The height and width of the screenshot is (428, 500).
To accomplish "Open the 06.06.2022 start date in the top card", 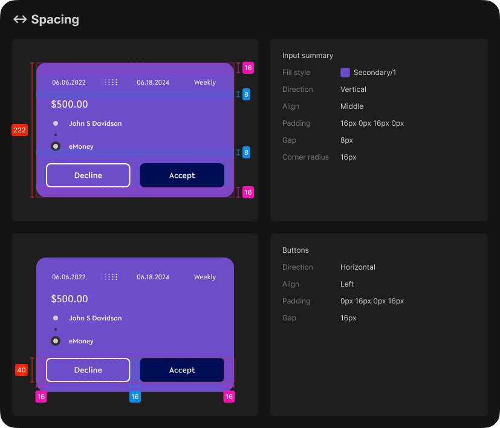I will [69, 82].
